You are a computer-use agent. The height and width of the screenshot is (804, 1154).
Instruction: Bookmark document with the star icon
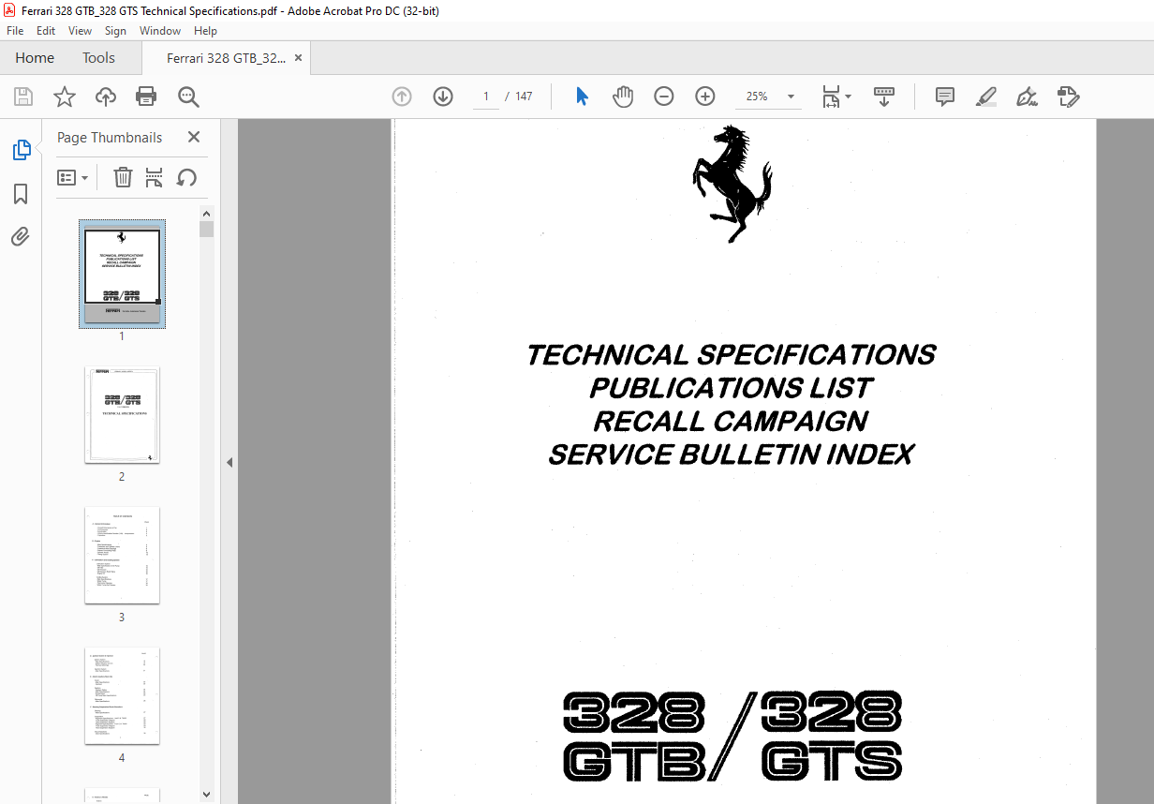click(65, 97)
